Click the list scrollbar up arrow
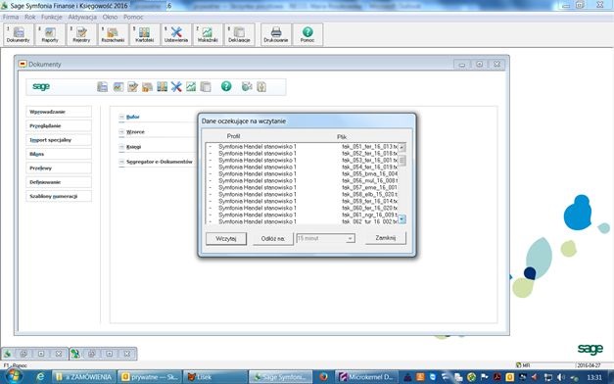This screenshot has height=384, width=614. pyautogui.click(x=401, y=147)
